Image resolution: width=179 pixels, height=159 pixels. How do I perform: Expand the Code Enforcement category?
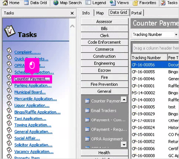(x=104, y=42)
